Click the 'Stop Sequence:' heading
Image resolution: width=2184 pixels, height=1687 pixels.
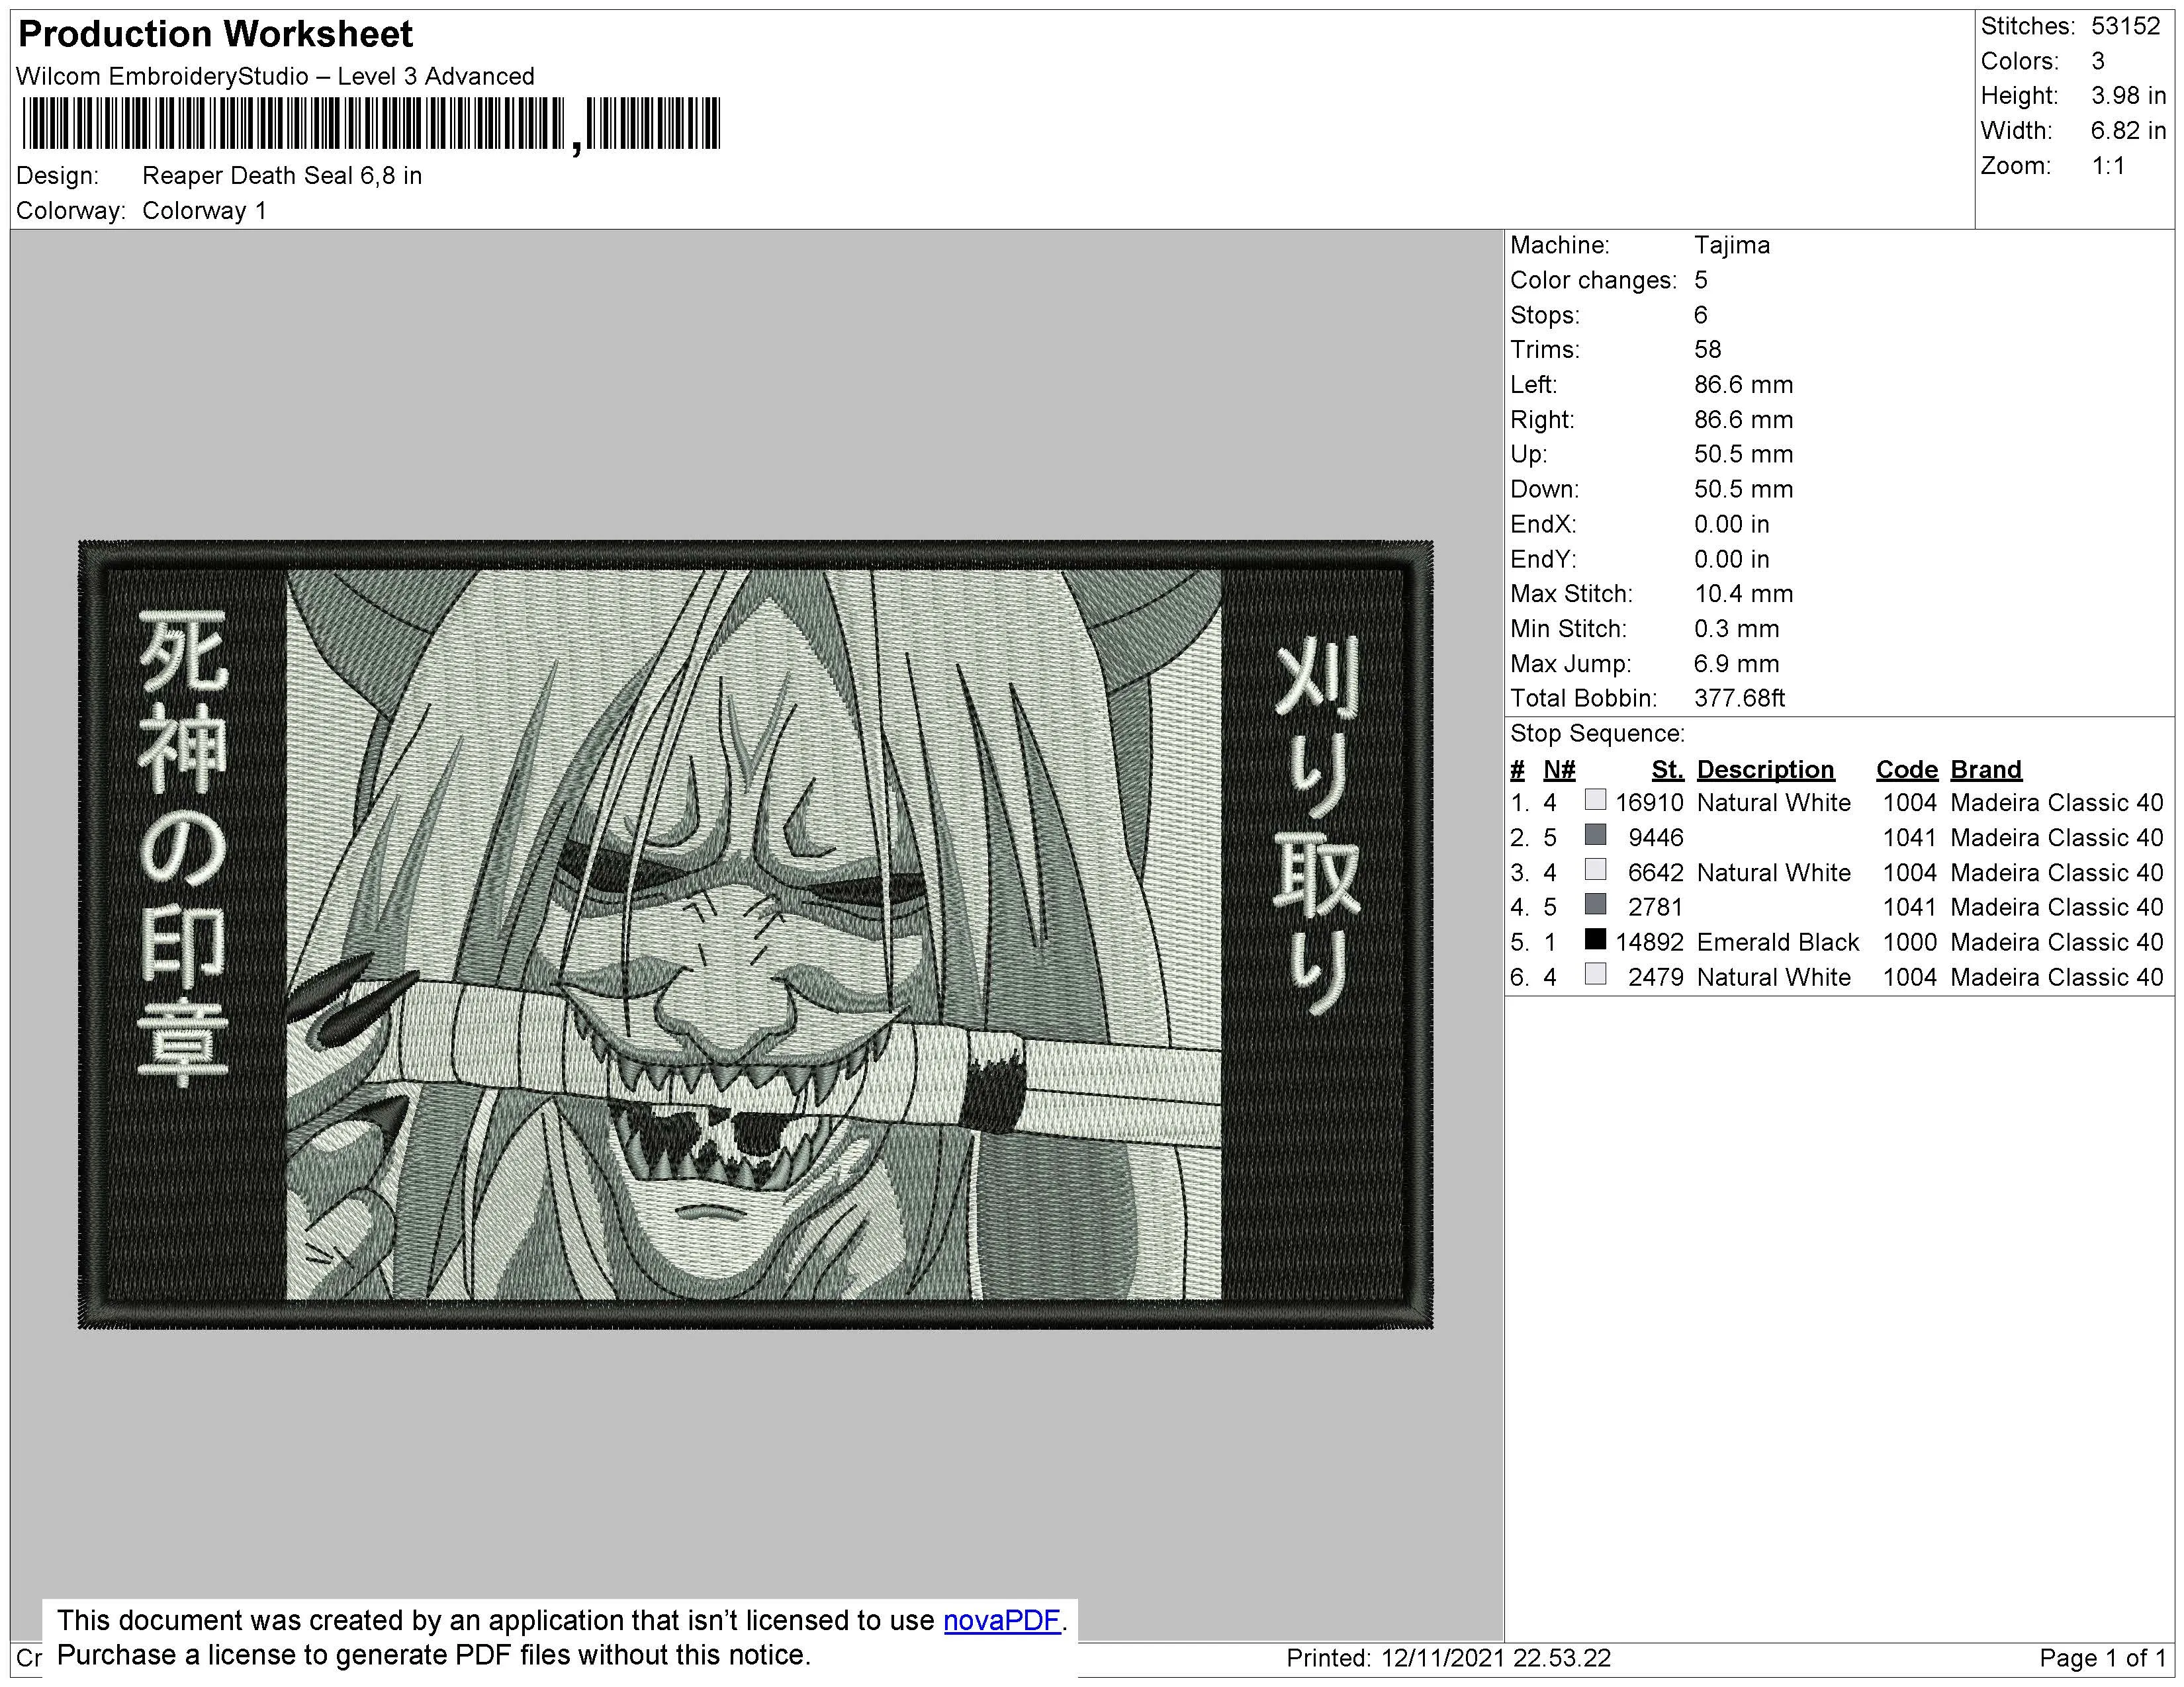pyautogui.click(x=1597, y=734)
